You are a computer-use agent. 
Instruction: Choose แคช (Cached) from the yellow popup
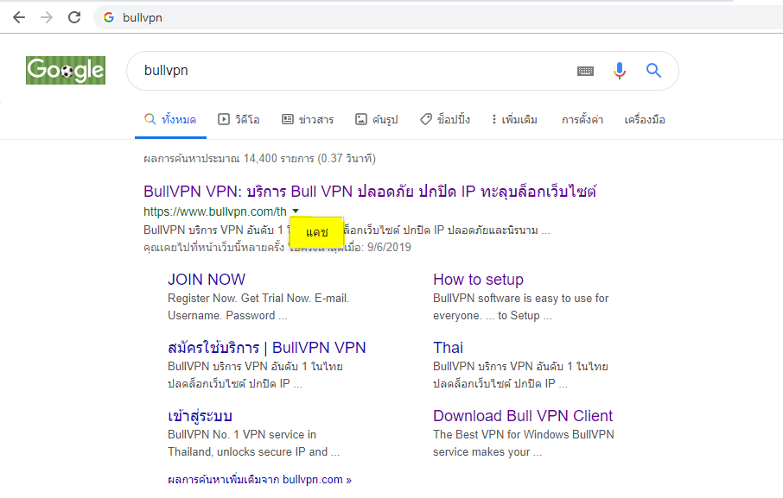click(316, 232)
